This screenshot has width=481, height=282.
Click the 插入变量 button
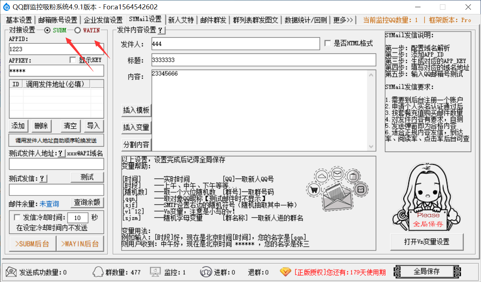(136, 128)
